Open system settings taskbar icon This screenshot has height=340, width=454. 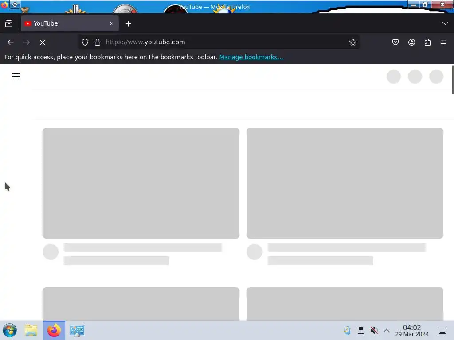(77, 330)
